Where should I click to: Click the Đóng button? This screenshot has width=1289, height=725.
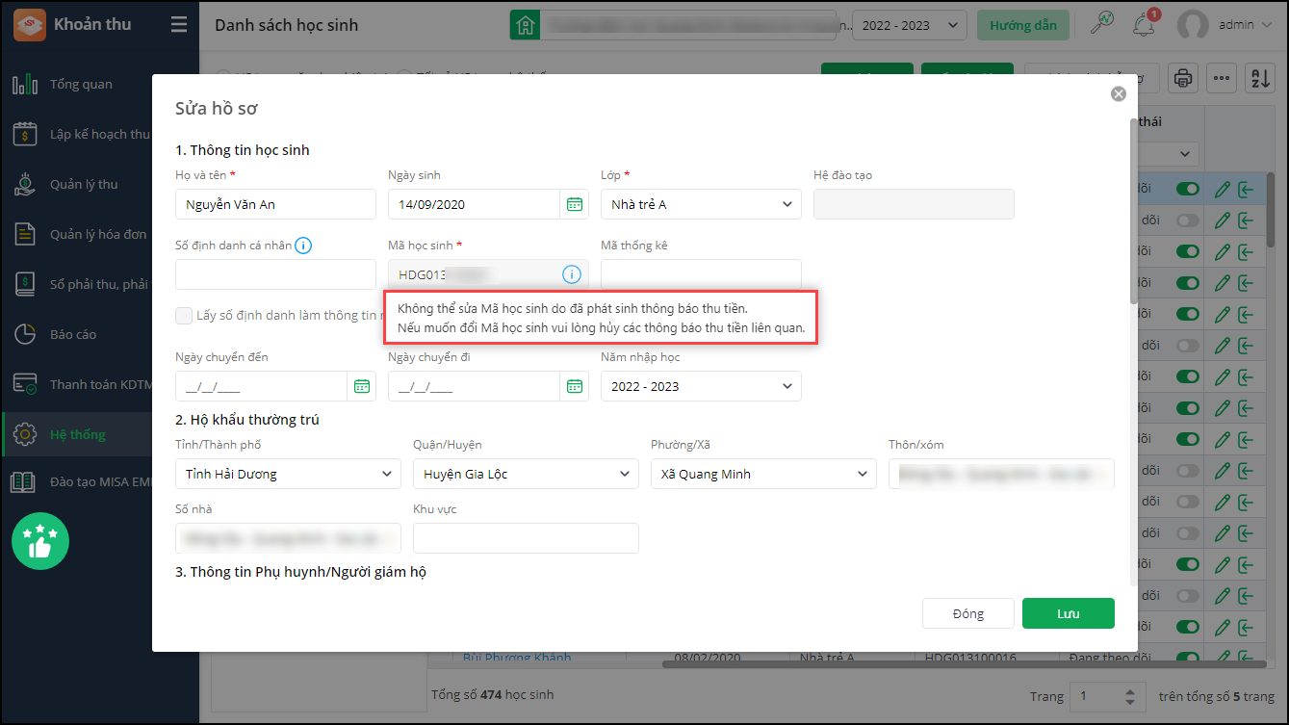[x=967, y=613]
